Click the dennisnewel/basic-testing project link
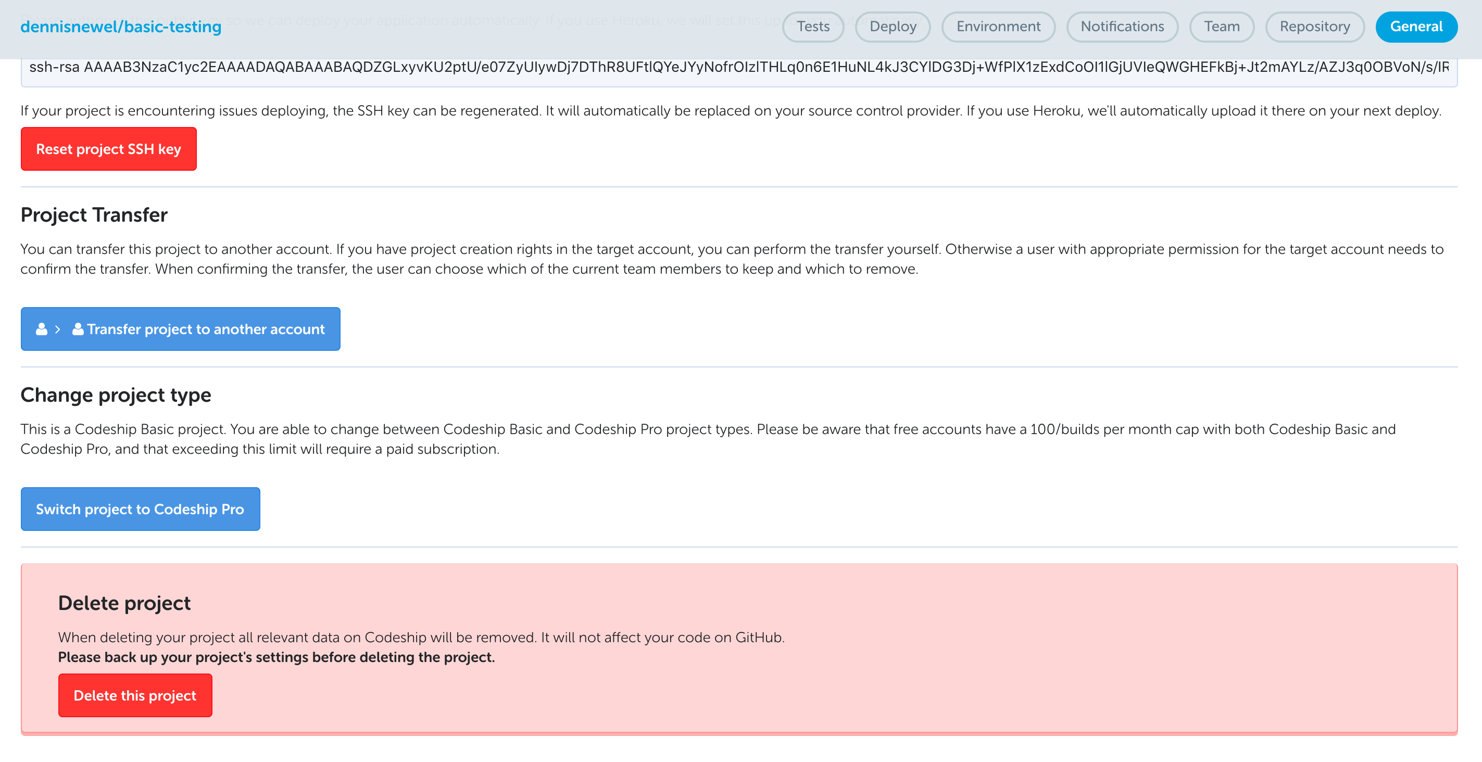The height and width of the screenshot is (762, 1482). (x=120, y=26)
